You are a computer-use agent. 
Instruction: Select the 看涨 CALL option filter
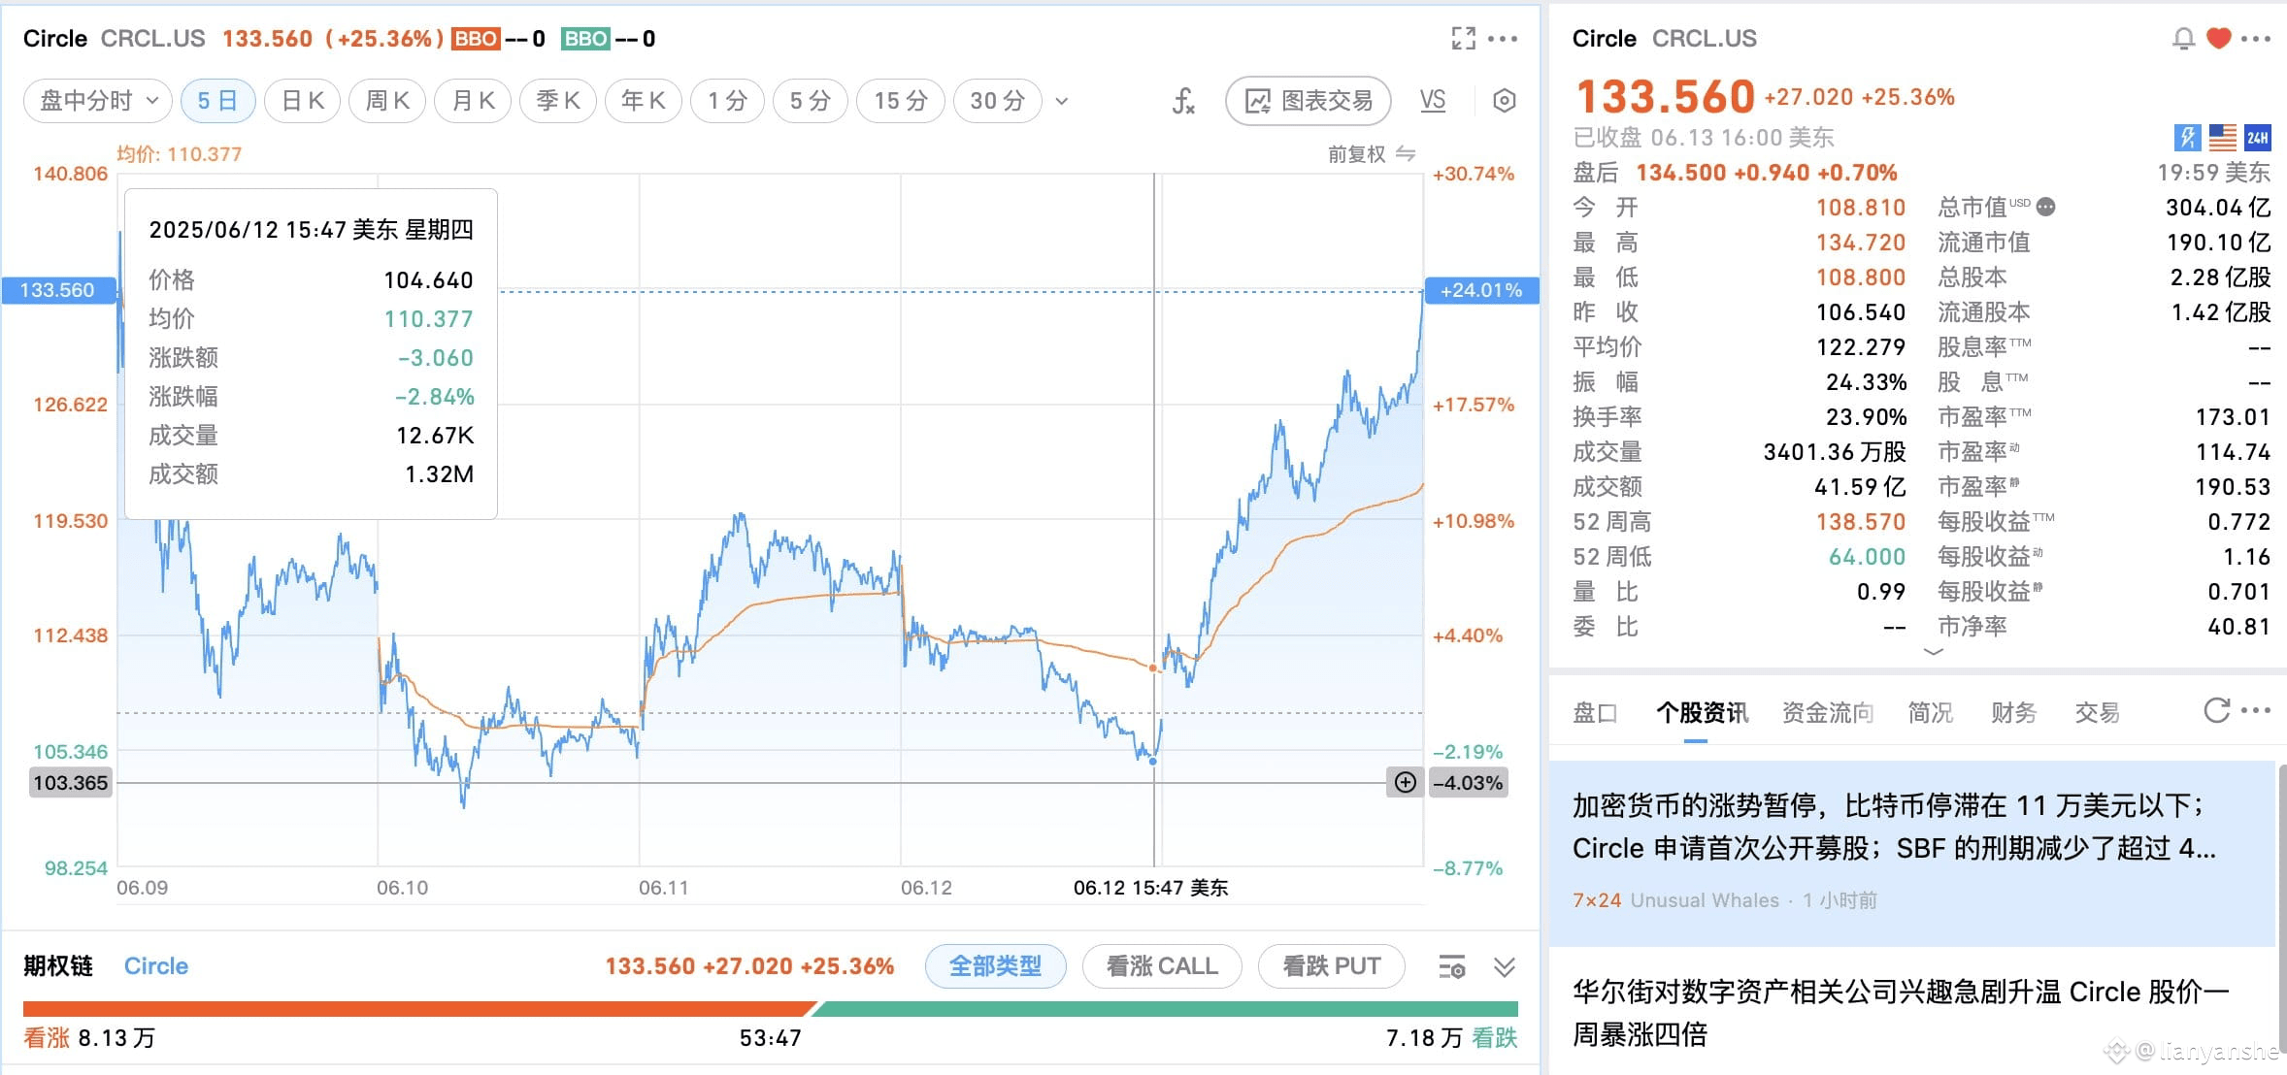pos(1162,966)
